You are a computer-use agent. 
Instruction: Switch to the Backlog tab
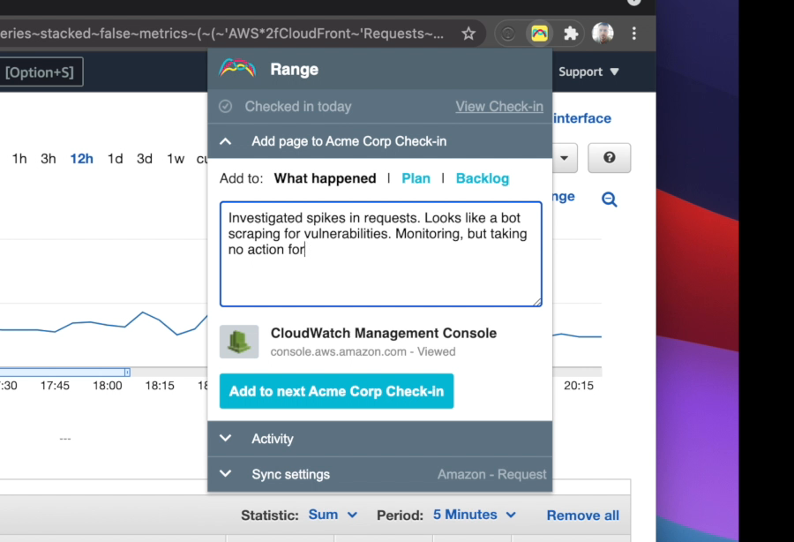483,178
